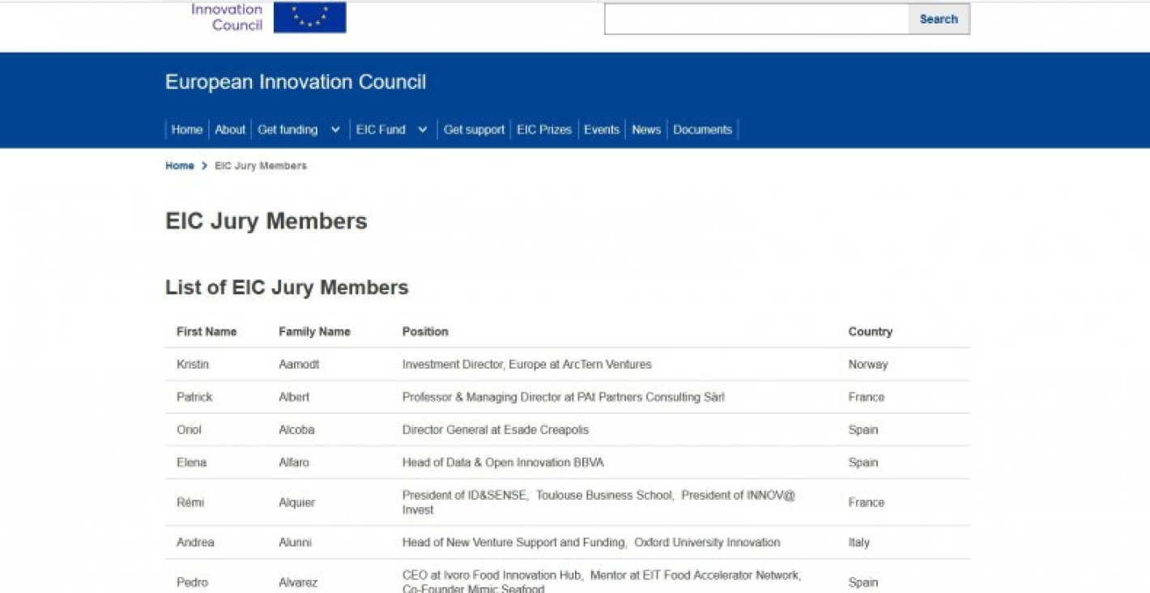Select the Kristin Aamodt table row
This screenshot has height=593, width=1150.
(x=567, y=365)
